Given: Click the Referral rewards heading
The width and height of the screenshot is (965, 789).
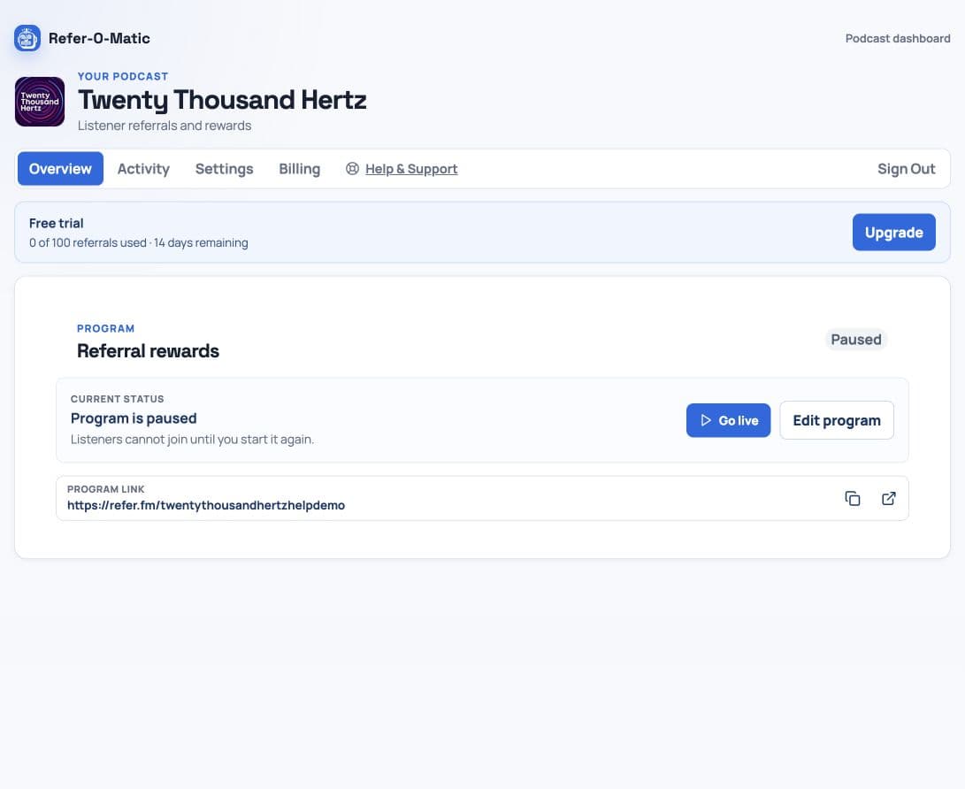Looking at the screenshot, I should [148, 351].
